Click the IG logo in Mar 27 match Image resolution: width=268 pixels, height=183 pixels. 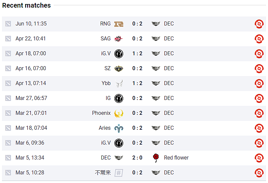coord(119,98)
